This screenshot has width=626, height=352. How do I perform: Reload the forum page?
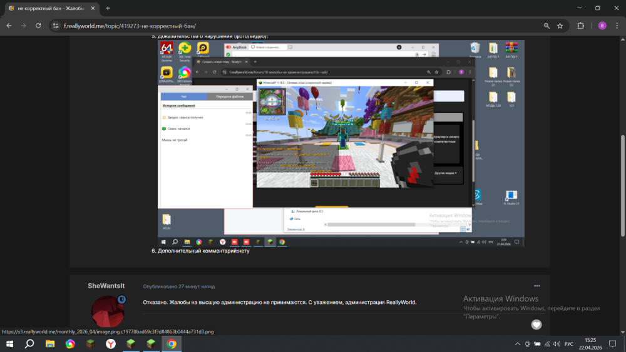[x=38, y=26]
